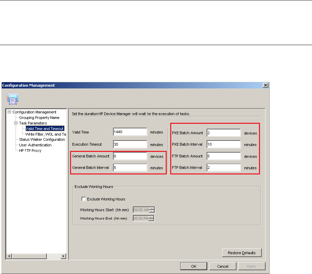This screenshot has height=274, width=312.
Task: Click the Valid Time input field
Action: (x=130, y=132)
